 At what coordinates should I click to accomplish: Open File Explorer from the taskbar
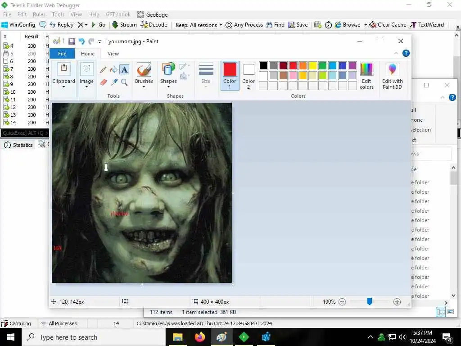[x=177, y=337]
